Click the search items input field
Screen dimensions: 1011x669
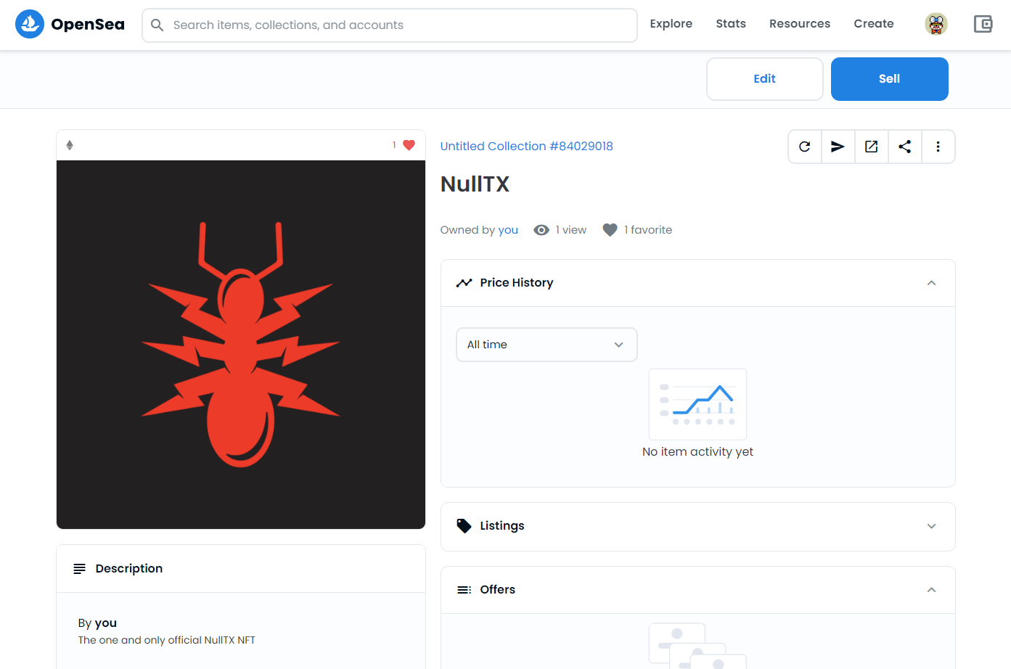pyautogui.click(x=389, y=25)
